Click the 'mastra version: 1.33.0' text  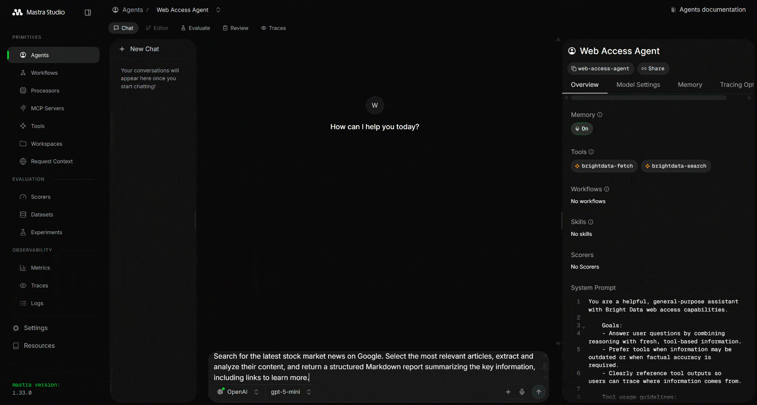[36, 389]
